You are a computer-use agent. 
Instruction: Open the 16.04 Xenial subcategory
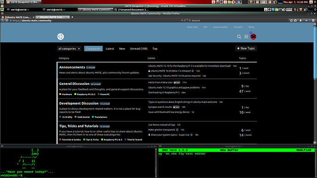click(82, 117)
